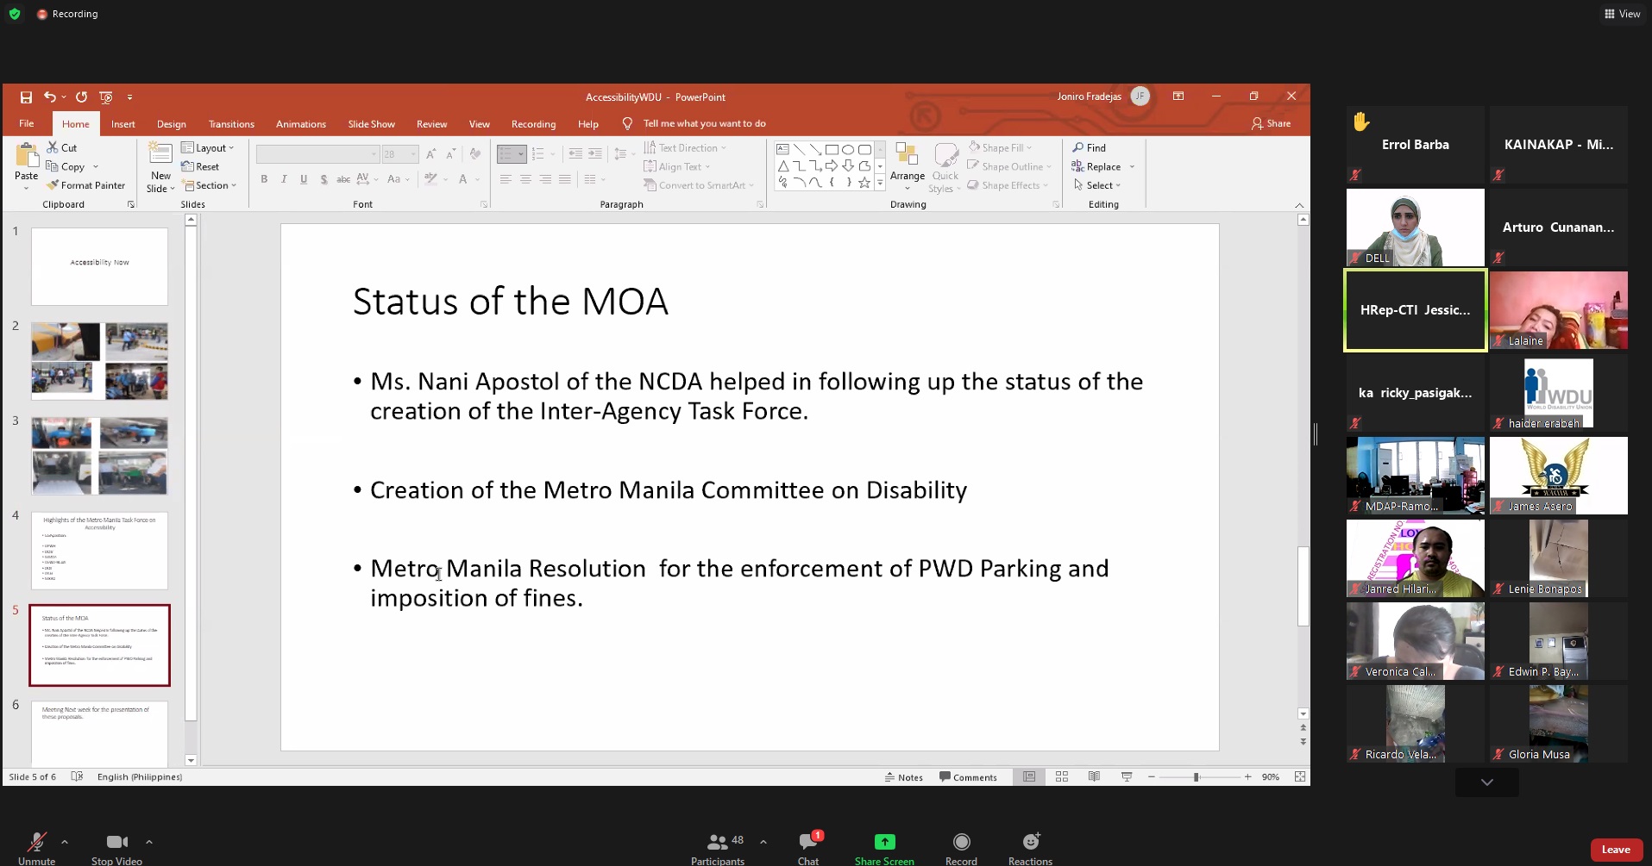Click the Cut scissors command
Viewport: 1652px width, 866px height.
point(61,147)
